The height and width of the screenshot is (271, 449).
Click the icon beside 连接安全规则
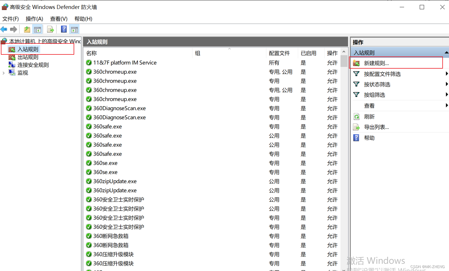click(x=12, y=65)
